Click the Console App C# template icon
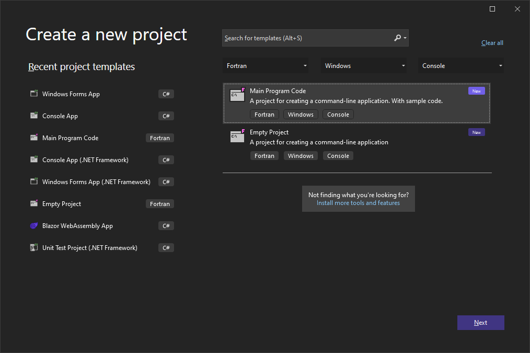530x353 pixels. (x=34, y=115)
